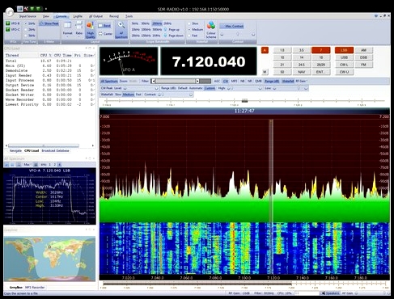The image size is (394, 299).
Task: Open the Input Source ribbon tab
Action: 28,16
